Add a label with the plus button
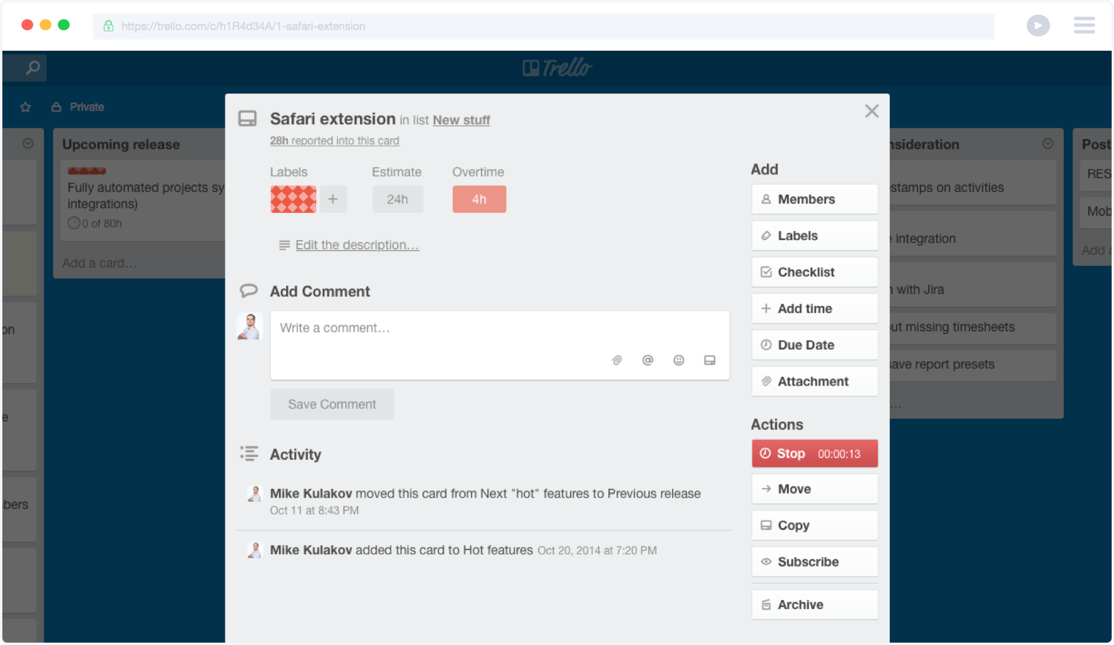 pyautogui.click(x=333, y=199)
